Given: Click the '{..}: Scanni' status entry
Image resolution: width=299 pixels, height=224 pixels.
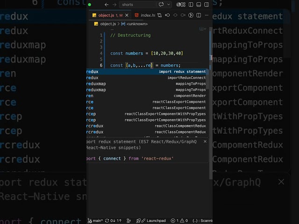Looking at the screenshot, I should coord(202,221).
